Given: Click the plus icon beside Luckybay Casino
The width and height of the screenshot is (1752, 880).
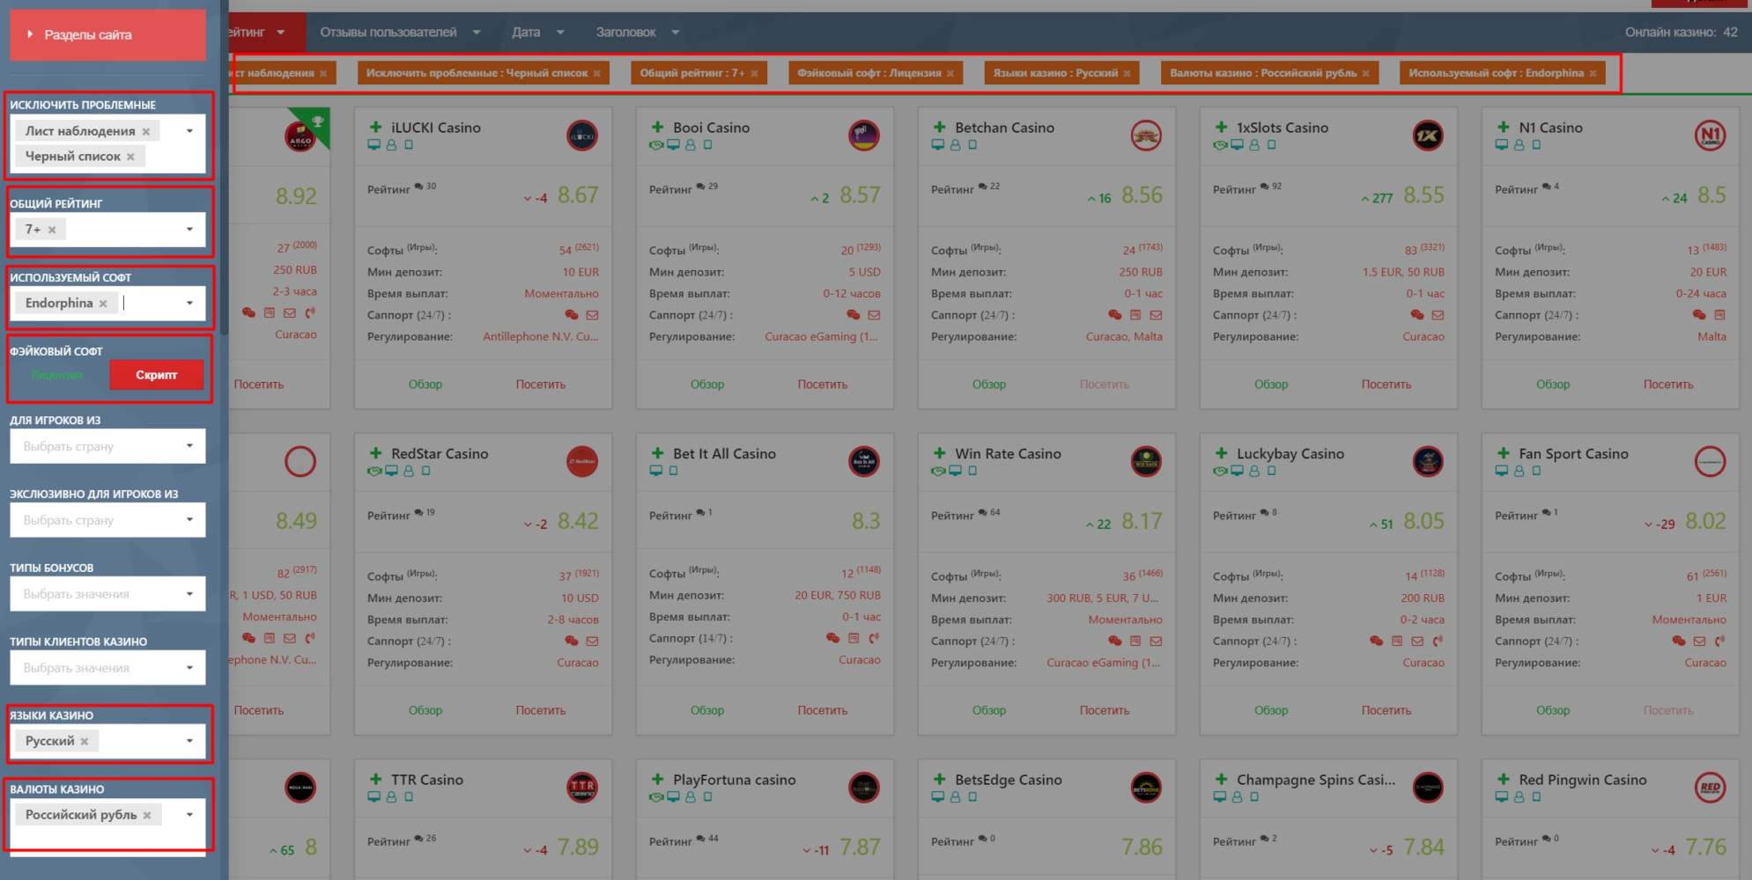Looking at the screenshot, I should (x=1221, y=453).
